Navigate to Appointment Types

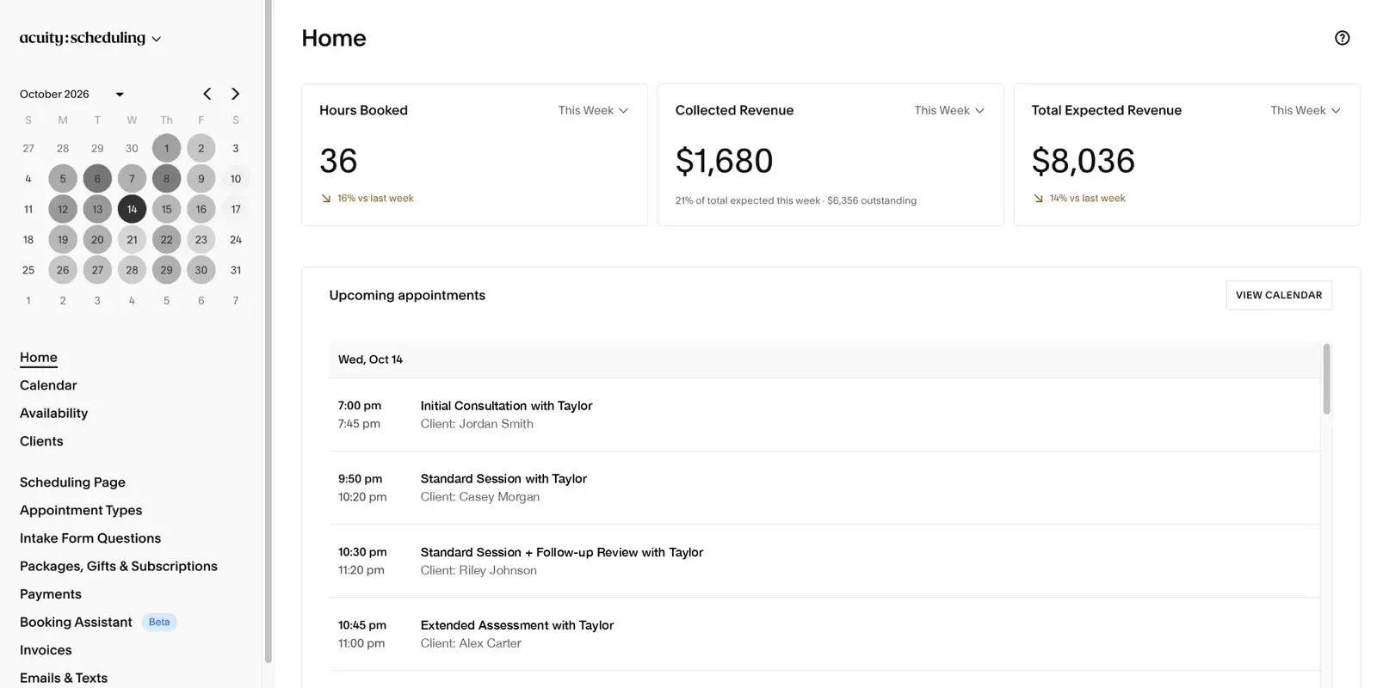[81, 510]
